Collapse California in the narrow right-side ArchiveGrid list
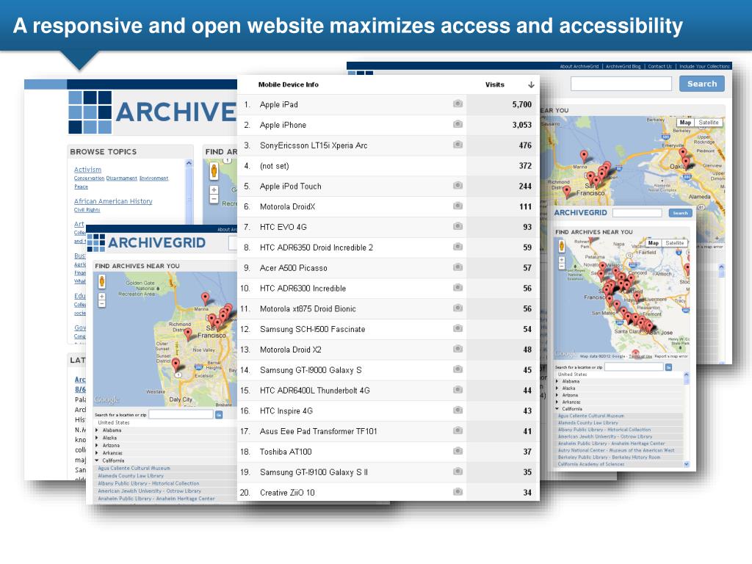 point(557,409)
